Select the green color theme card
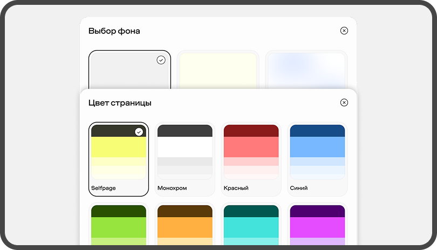The height and width of the screenshot is (250, 437). pos(119,224)
